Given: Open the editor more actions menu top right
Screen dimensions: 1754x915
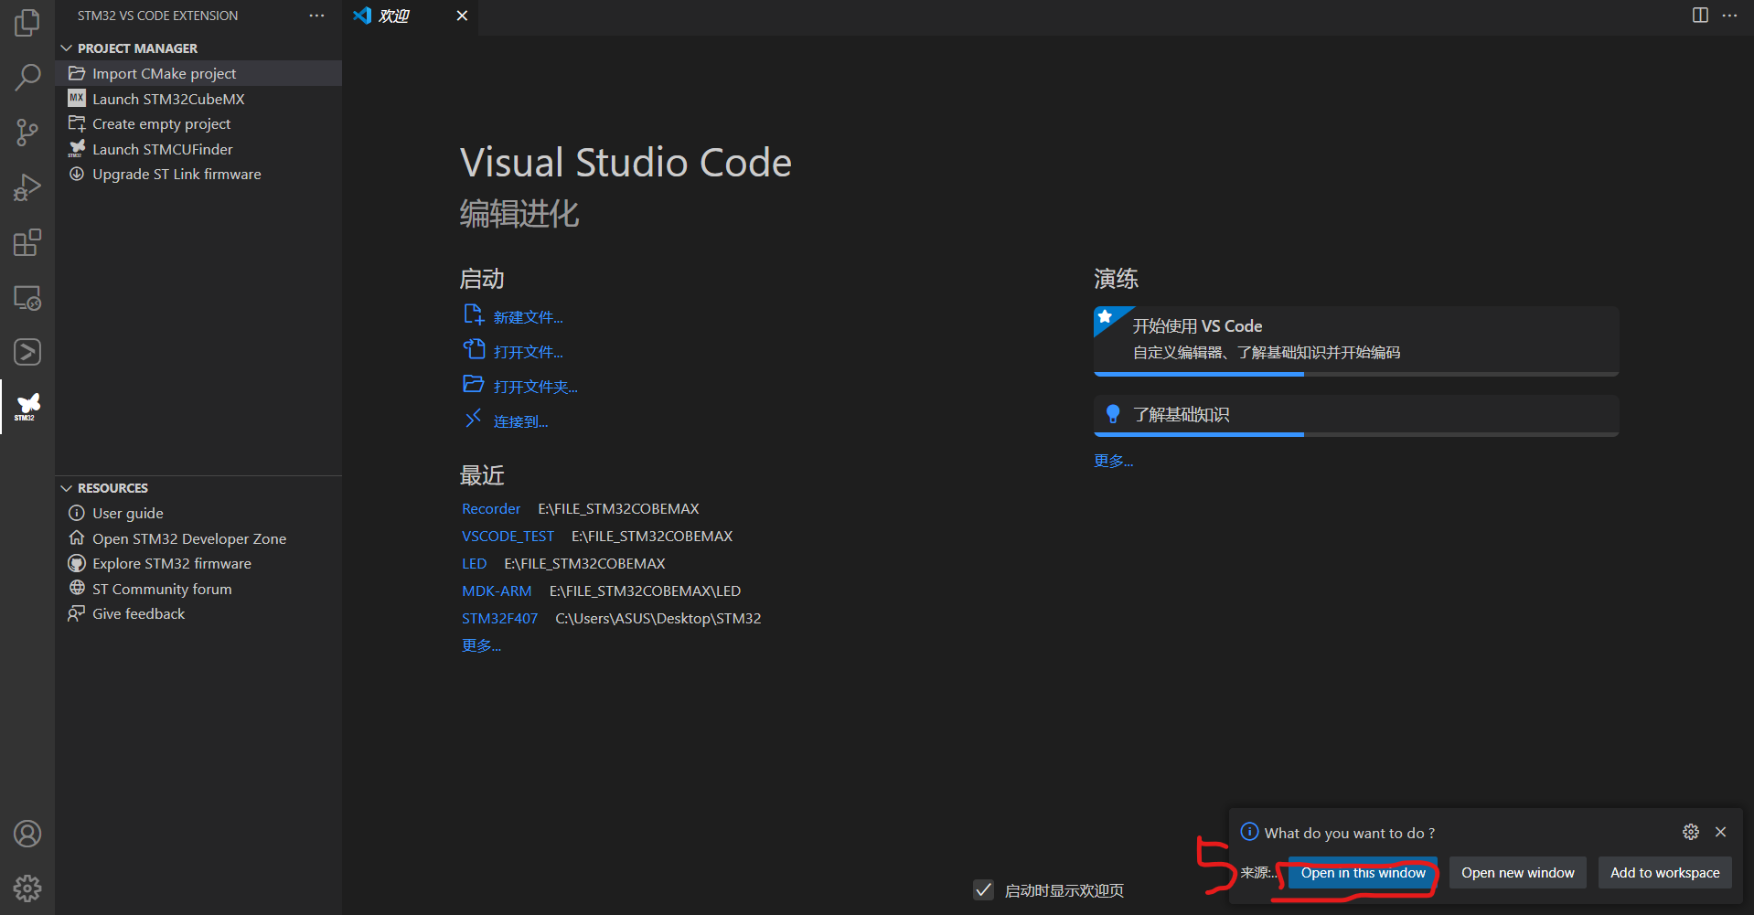Looking at the screenshot, I should [1730, 16].
